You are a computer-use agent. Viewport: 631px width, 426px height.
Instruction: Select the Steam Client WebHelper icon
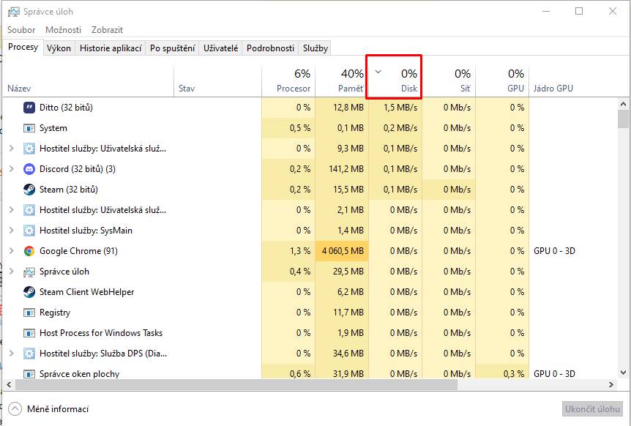pyautogui.click(x=29, y=292)
